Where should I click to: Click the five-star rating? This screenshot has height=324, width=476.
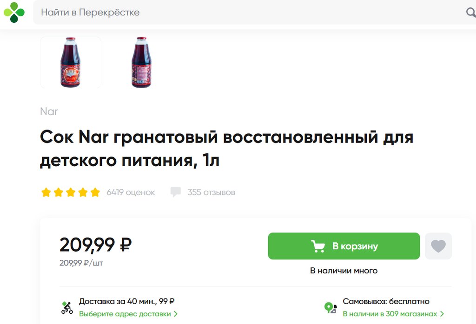[70, 192]
